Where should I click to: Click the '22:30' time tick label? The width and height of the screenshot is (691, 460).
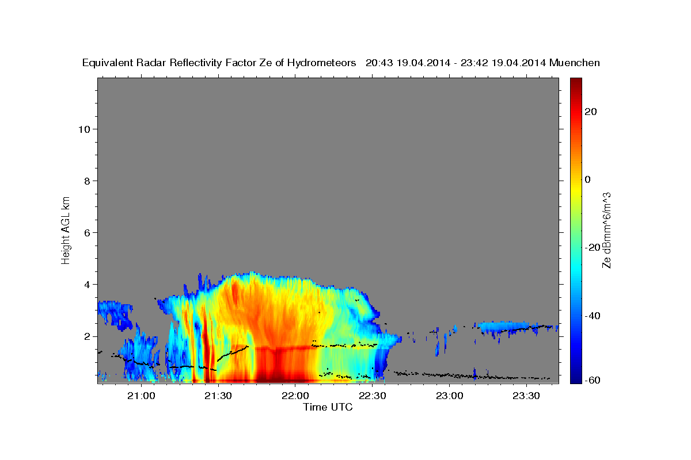pos(373,396)
